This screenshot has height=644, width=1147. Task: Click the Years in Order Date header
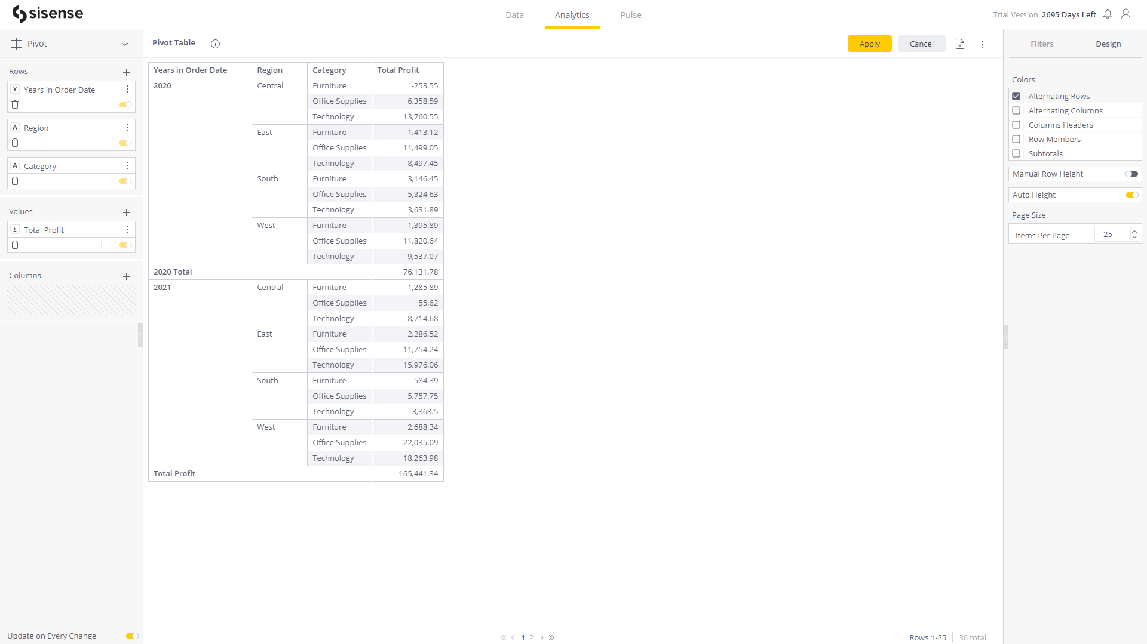click(200, 70)
